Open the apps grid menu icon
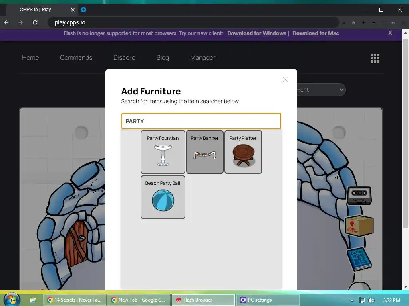Viewport: 409px width, 306px height. pyautogui.click(x=375, y=58)
